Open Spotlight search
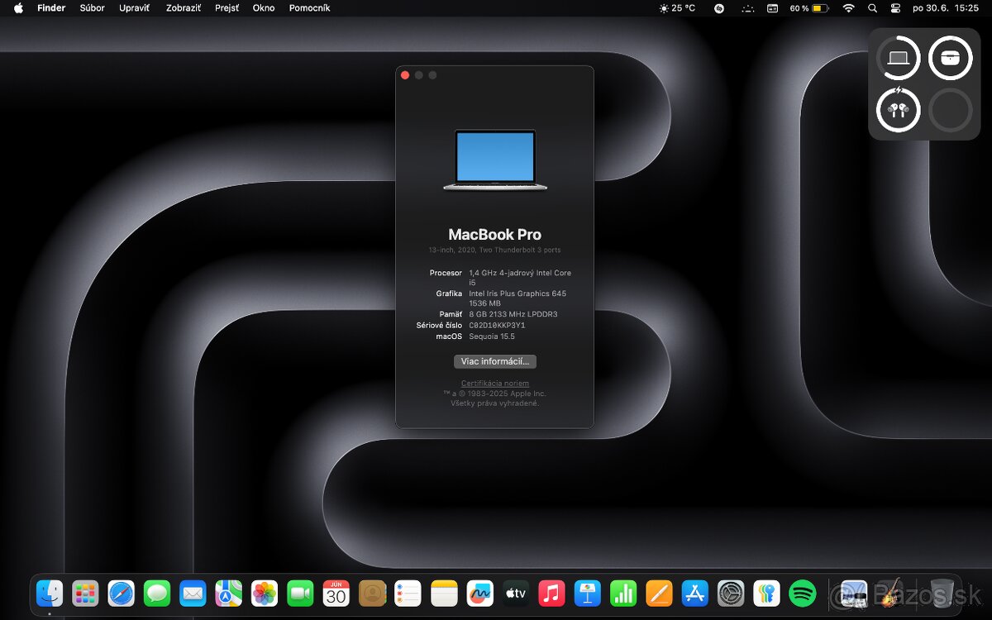 [x=873, y=8]
